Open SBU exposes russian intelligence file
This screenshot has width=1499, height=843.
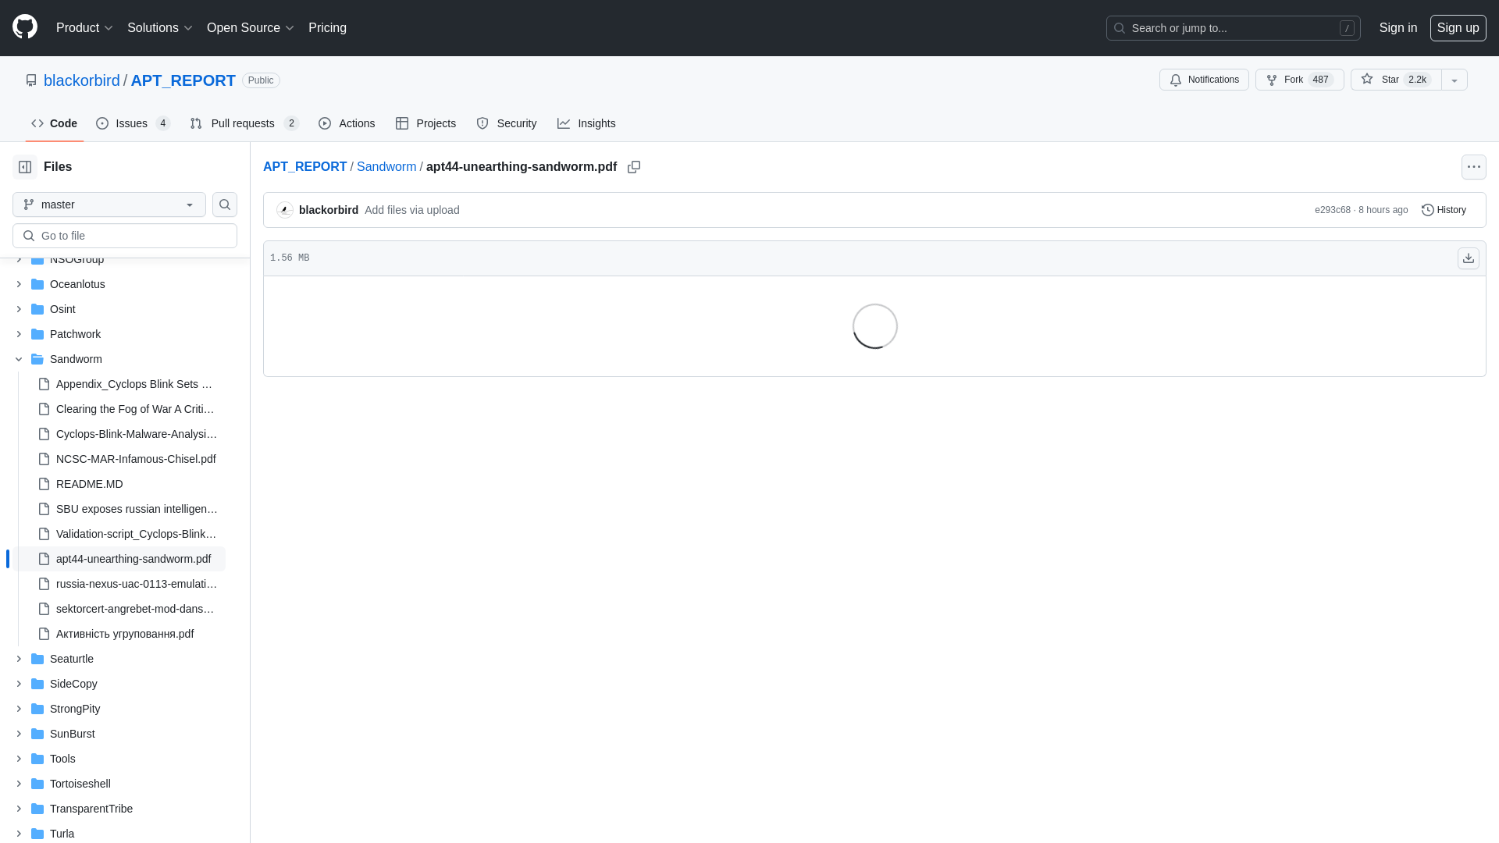click(x=137, y=509)
